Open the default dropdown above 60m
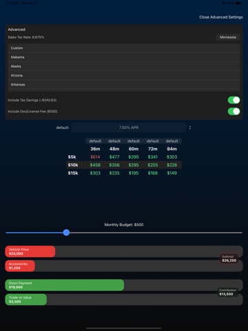The image size is (248, 331). pyautogui.click(x=134, y=141)
